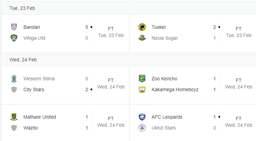Click the Vihiga Utd team crest icon
This screenshot has width=256, height=141.
click(x=14, y=38)
